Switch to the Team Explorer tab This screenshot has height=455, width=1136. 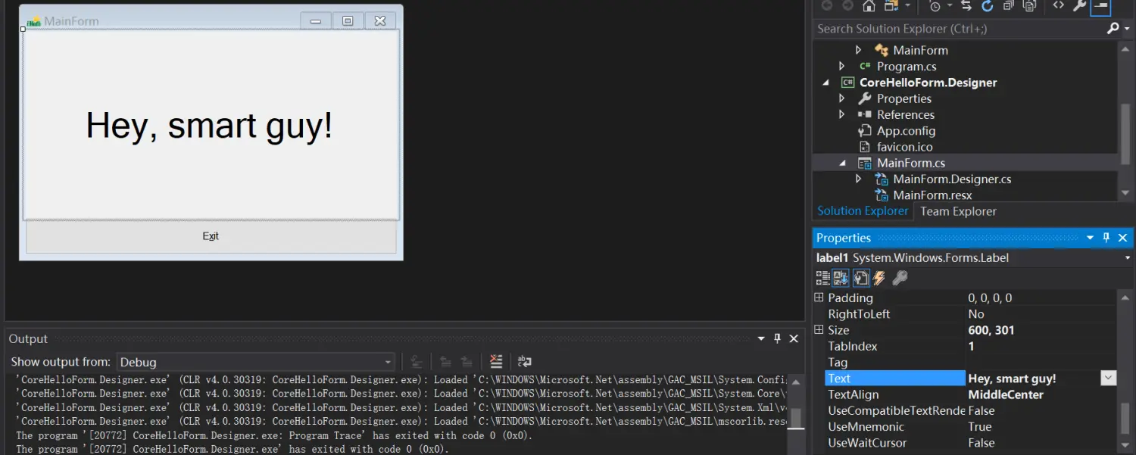pos(958,211)
